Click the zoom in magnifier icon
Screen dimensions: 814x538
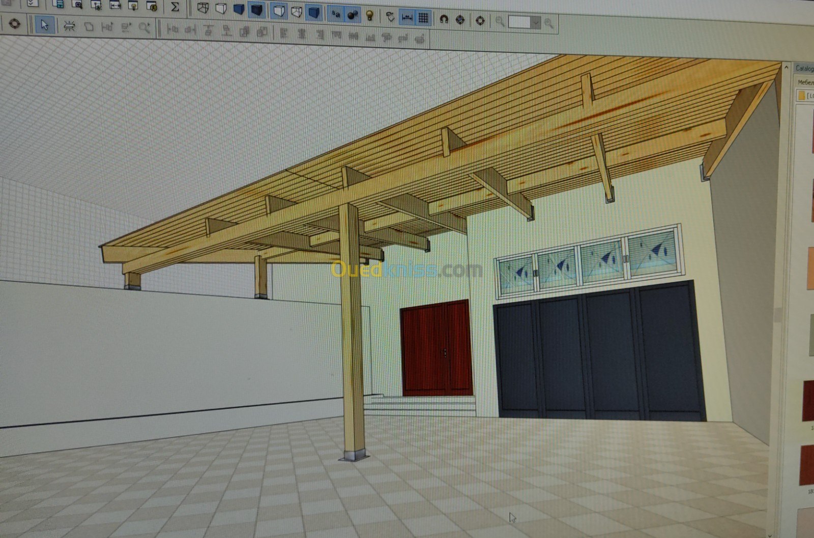[548, 23]
